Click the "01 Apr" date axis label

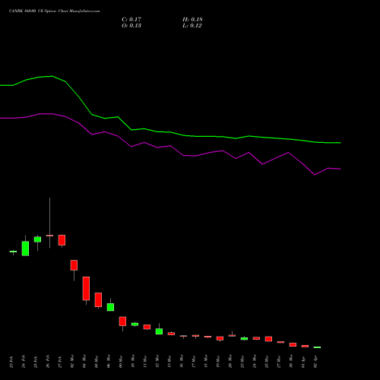(303, 362)
